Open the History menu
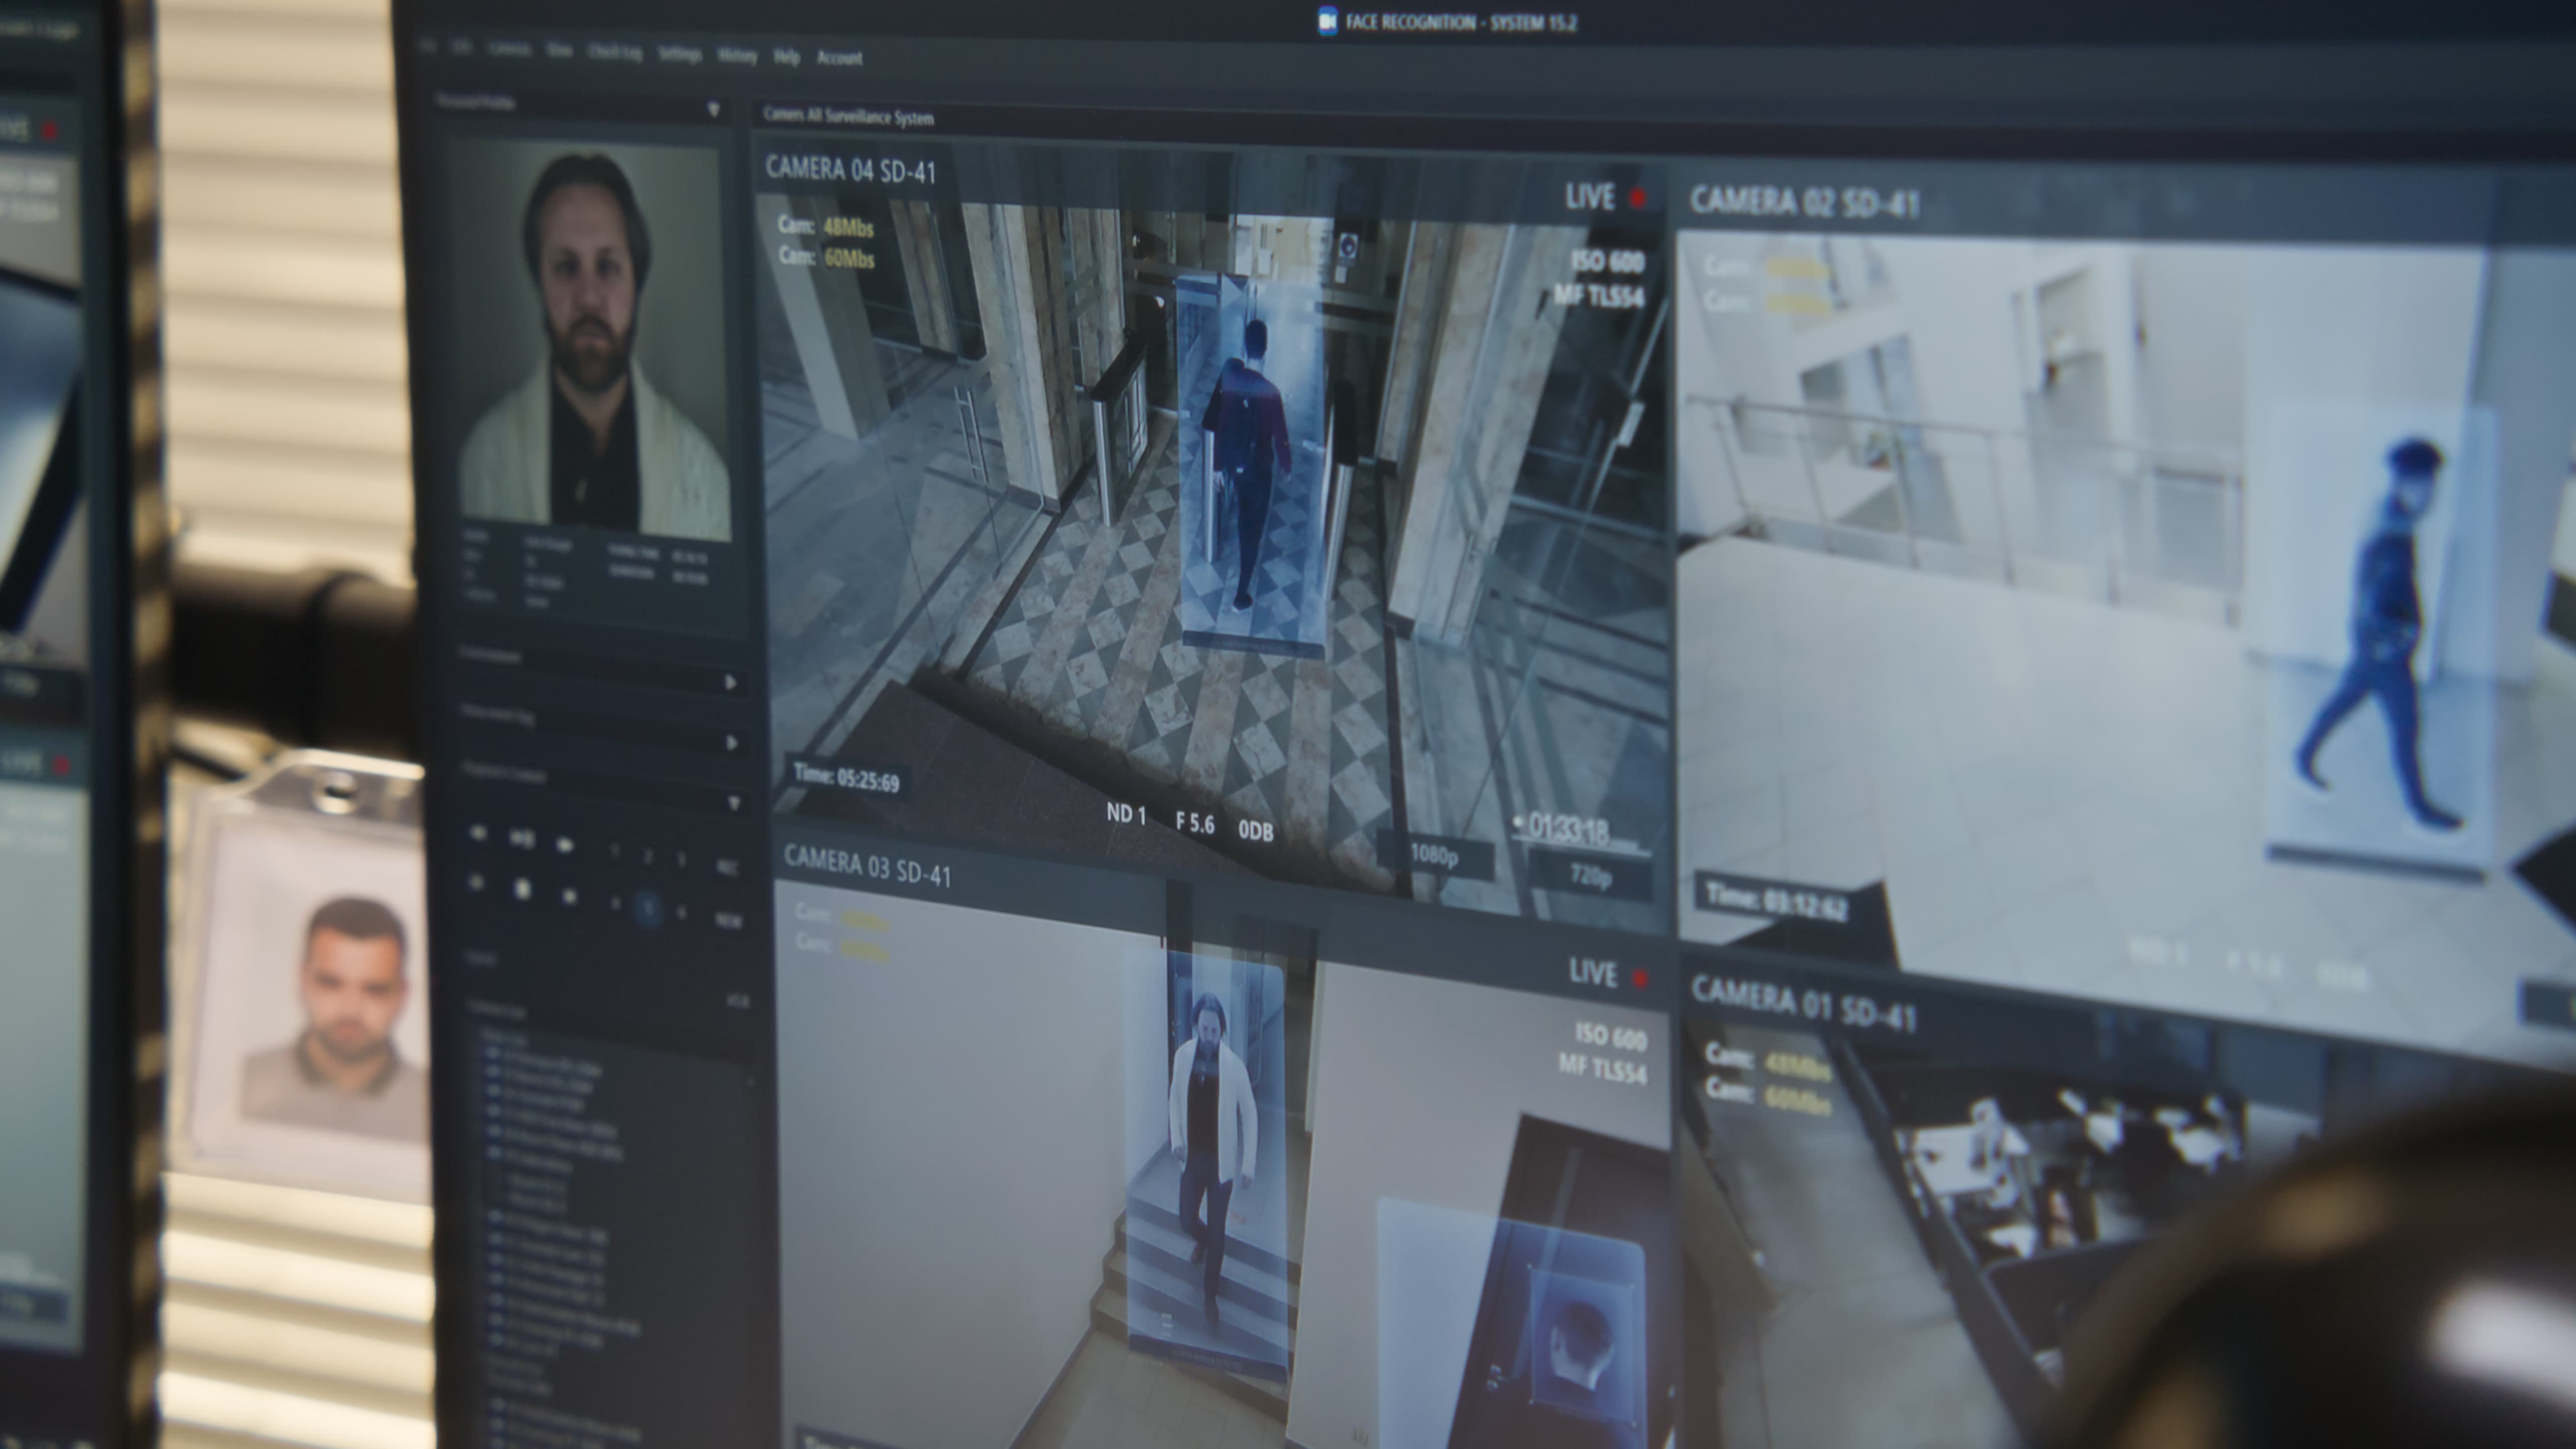This screenshot has height=1449, width=2576. click(x=737, y=56)
